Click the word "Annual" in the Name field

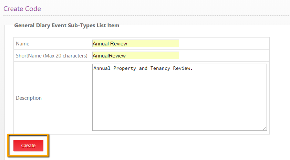101,44
